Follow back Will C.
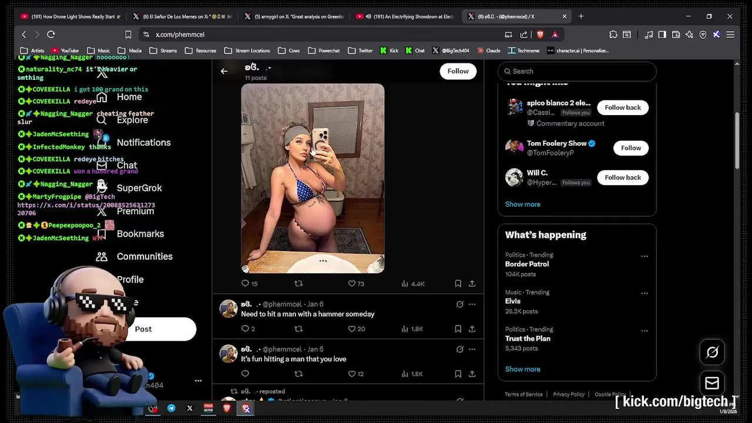The width and height of the screenshot is (752, 423). point(623,177)
